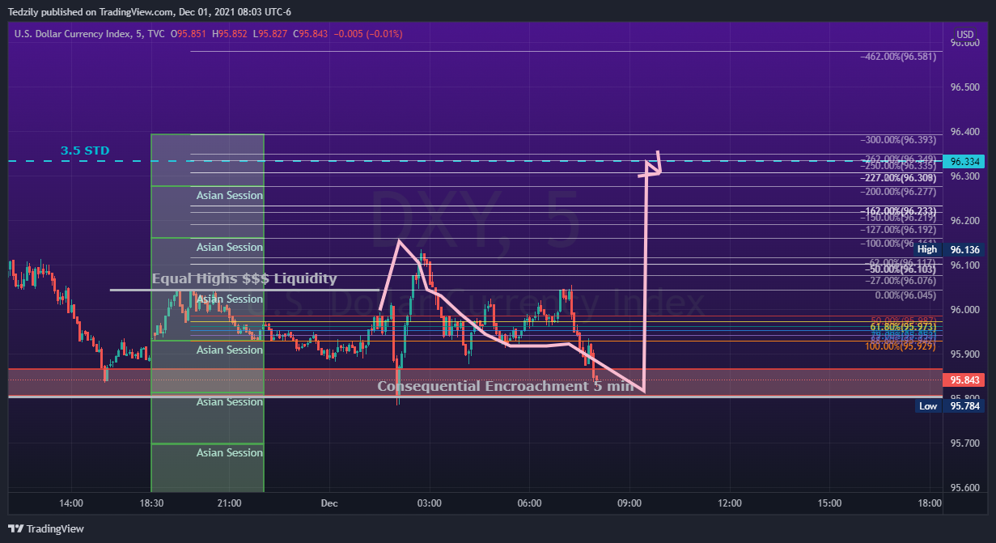Click the close value C95.843 in header
Screen dimensions: 996x543
311,34
